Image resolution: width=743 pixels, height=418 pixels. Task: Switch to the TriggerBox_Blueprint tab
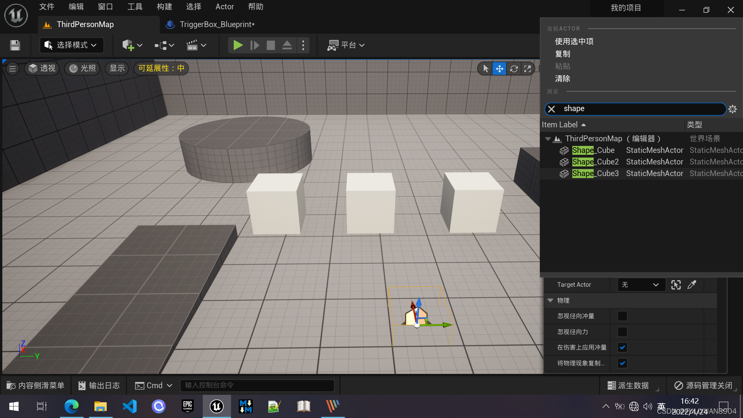click(217, 24)
